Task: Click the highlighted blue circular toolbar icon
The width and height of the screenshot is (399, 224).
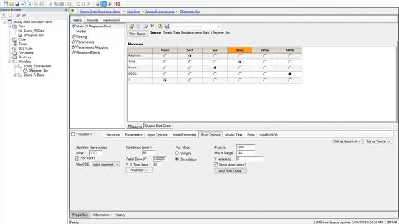Action: pos(104,4)
